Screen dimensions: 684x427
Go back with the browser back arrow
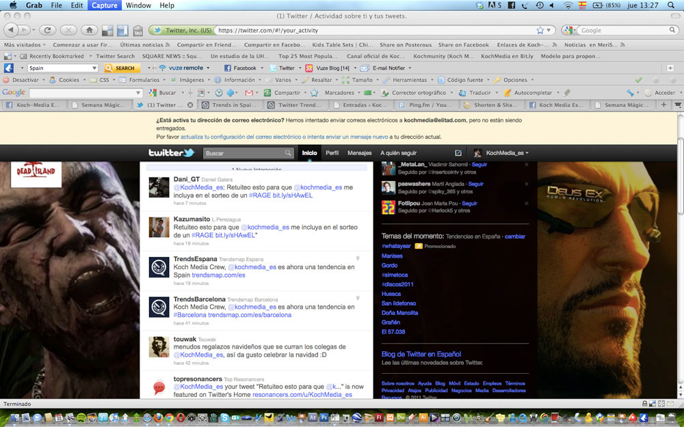click(x=11, y=30)
